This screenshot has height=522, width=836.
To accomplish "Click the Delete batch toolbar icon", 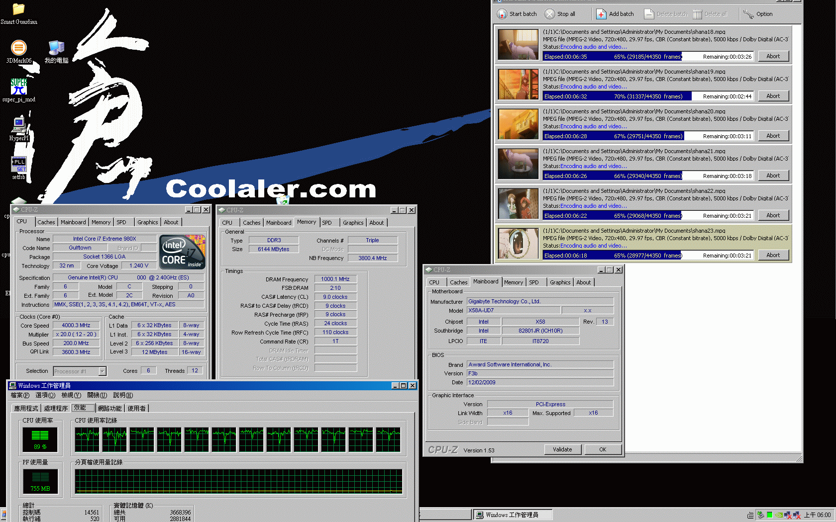I will coord(649,14).
